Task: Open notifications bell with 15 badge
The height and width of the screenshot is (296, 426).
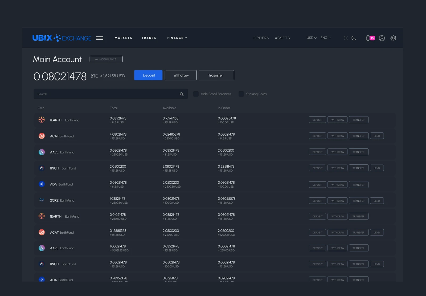Action: click(370, 38)
